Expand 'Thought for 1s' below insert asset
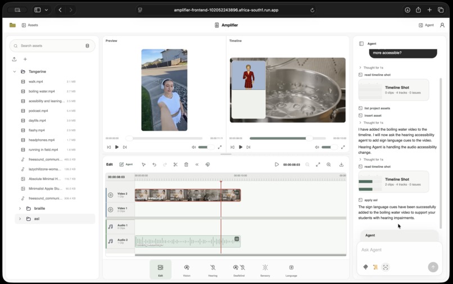This screenshot has width=453, height=284. [371, 123]
